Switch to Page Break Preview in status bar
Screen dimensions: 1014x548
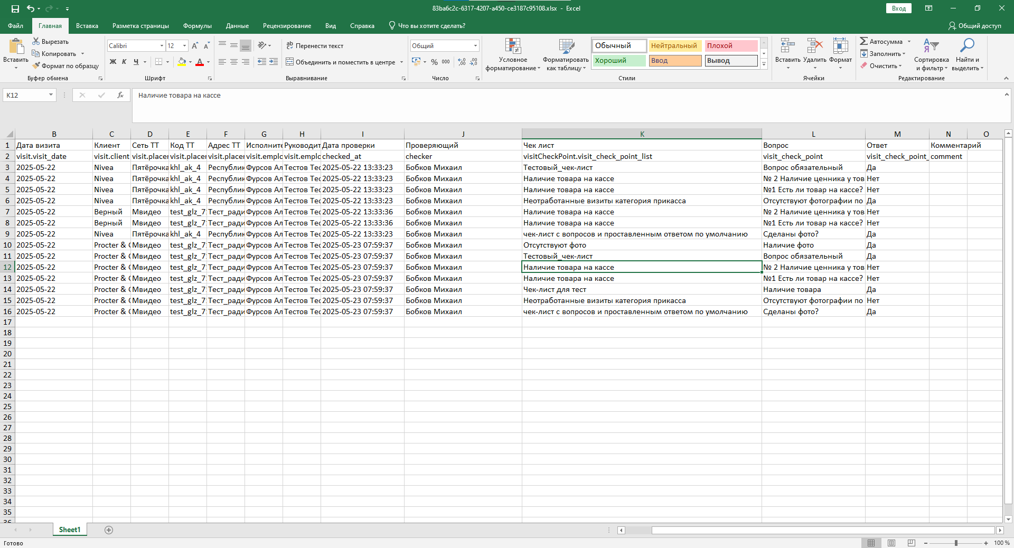(911, 543)
